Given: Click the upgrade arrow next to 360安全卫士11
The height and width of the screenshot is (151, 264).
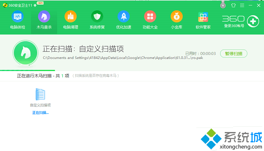Looking at the screenshot, I should (35, 5).
